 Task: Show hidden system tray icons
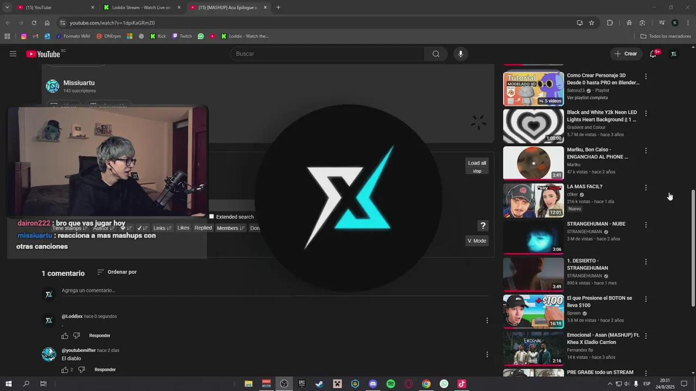(x=610, y=384)
